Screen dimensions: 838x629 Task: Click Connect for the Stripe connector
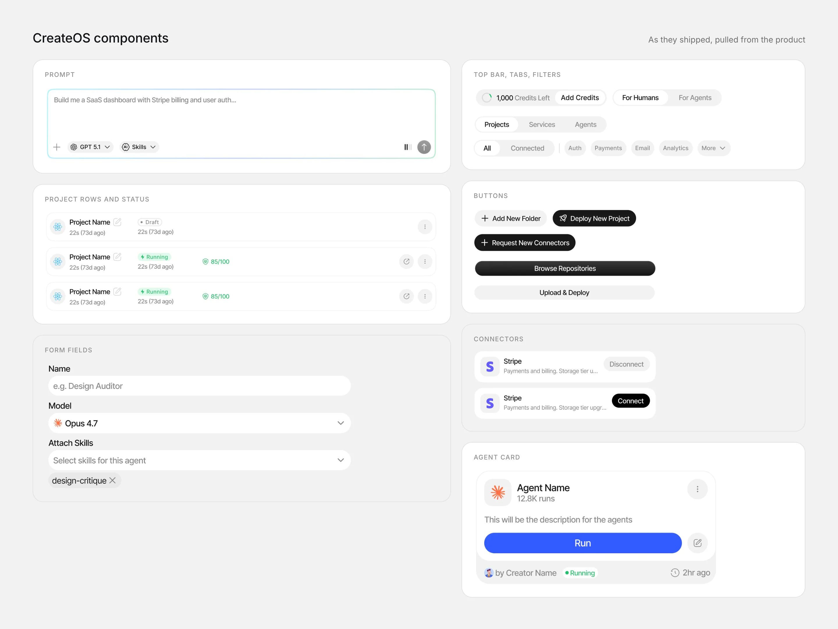[631, 401]
